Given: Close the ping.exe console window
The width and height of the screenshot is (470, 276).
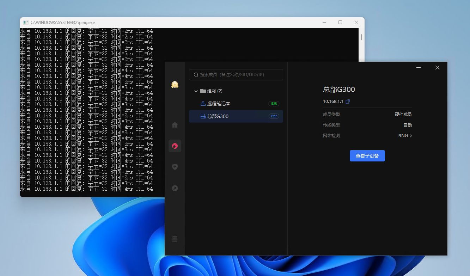Looking at the screenshot, I should 356,22.
